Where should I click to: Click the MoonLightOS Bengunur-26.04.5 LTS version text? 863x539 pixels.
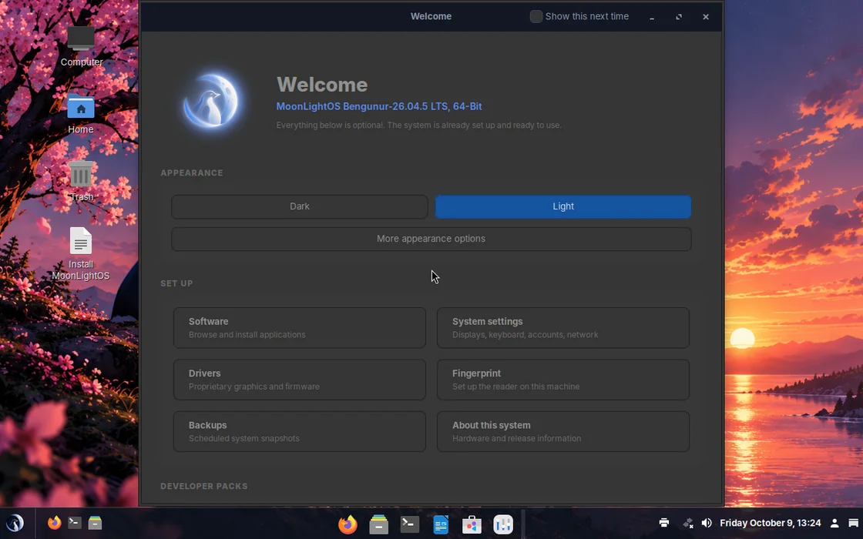(x=378, y=106)
